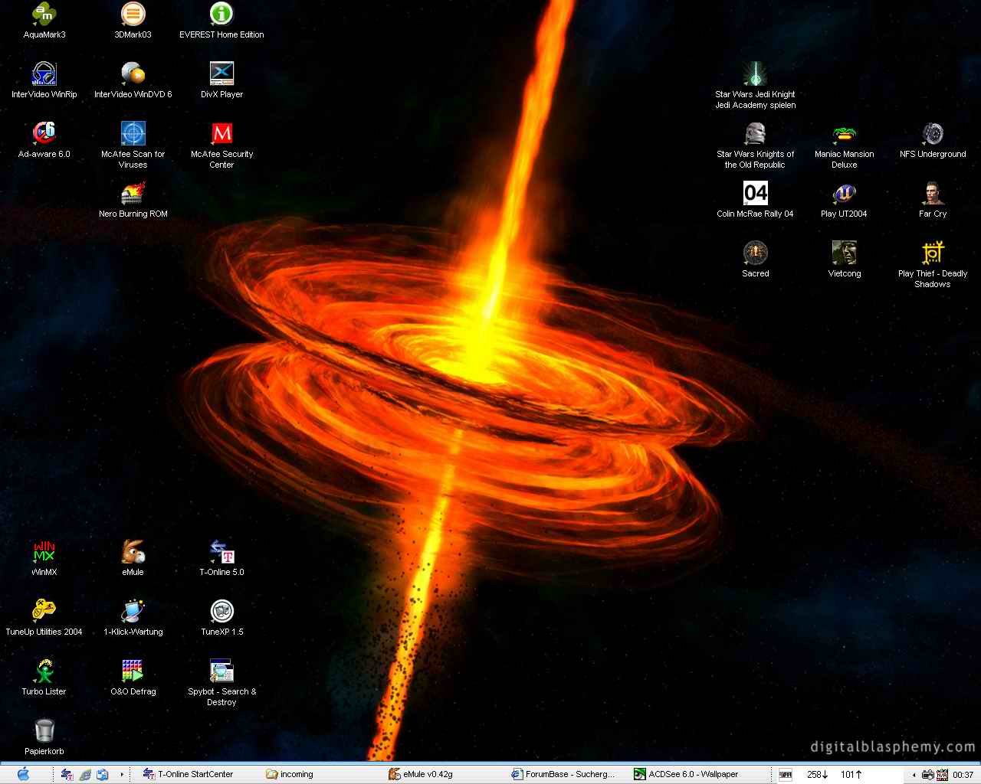Click the 101 upload speed readout
The height and width of the screenshot is (784, 981).
point(851,775)
